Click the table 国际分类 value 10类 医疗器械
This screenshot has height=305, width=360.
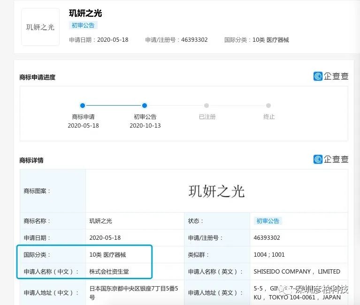tap(107, 255)
